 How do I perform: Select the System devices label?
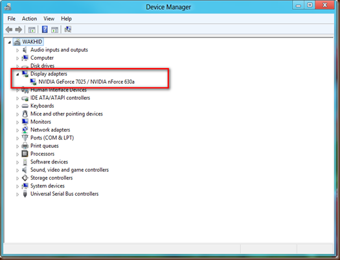(x=47, y=186)
